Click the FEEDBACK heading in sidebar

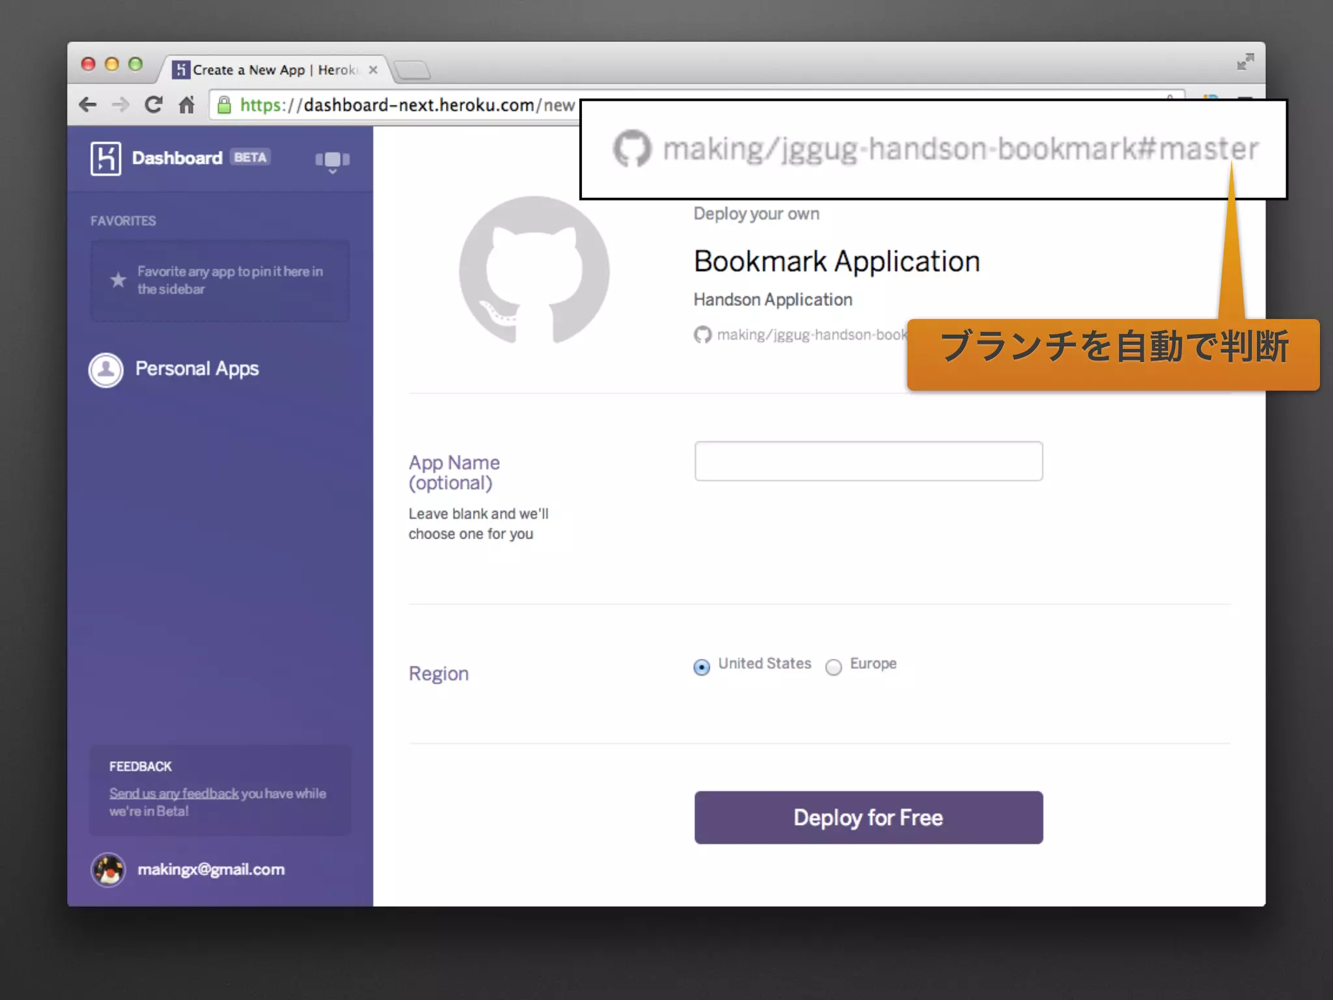coord(141,766)
